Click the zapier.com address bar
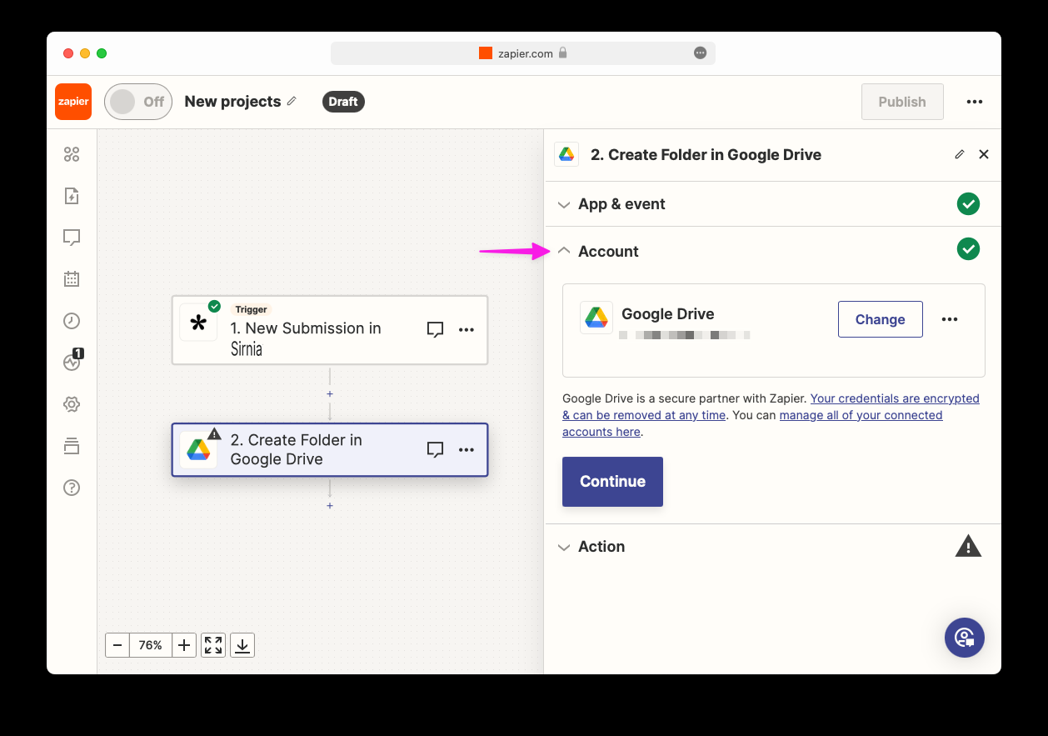Screen dimensions: 1048x736 coord(523,53)
